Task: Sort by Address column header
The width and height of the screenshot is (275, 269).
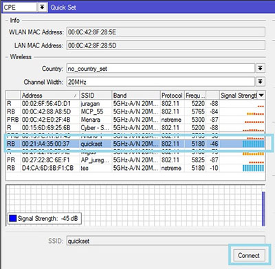Action: pyautogui.click(x=49, y=95)
